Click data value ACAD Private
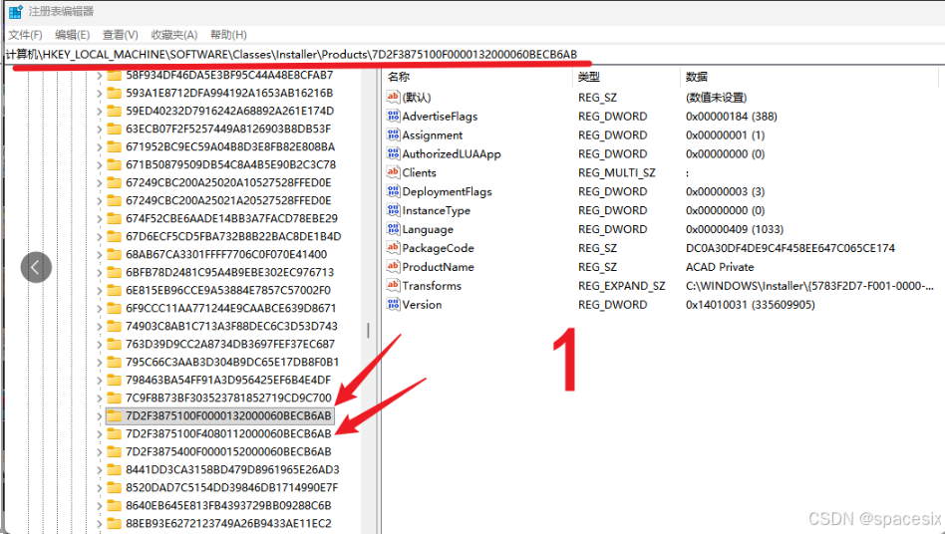The height and width of the screenshot is (534, 945). [x=720, y=267]
